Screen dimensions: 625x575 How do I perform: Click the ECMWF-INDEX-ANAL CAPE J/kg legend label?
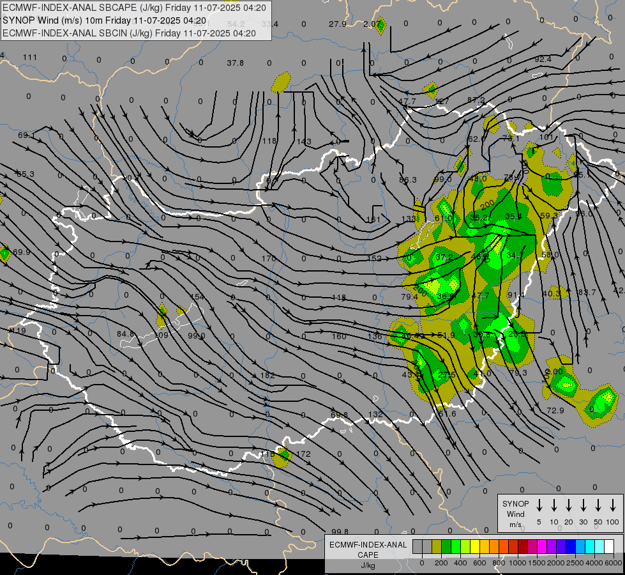pyautogui.click(x=368, y=555)
